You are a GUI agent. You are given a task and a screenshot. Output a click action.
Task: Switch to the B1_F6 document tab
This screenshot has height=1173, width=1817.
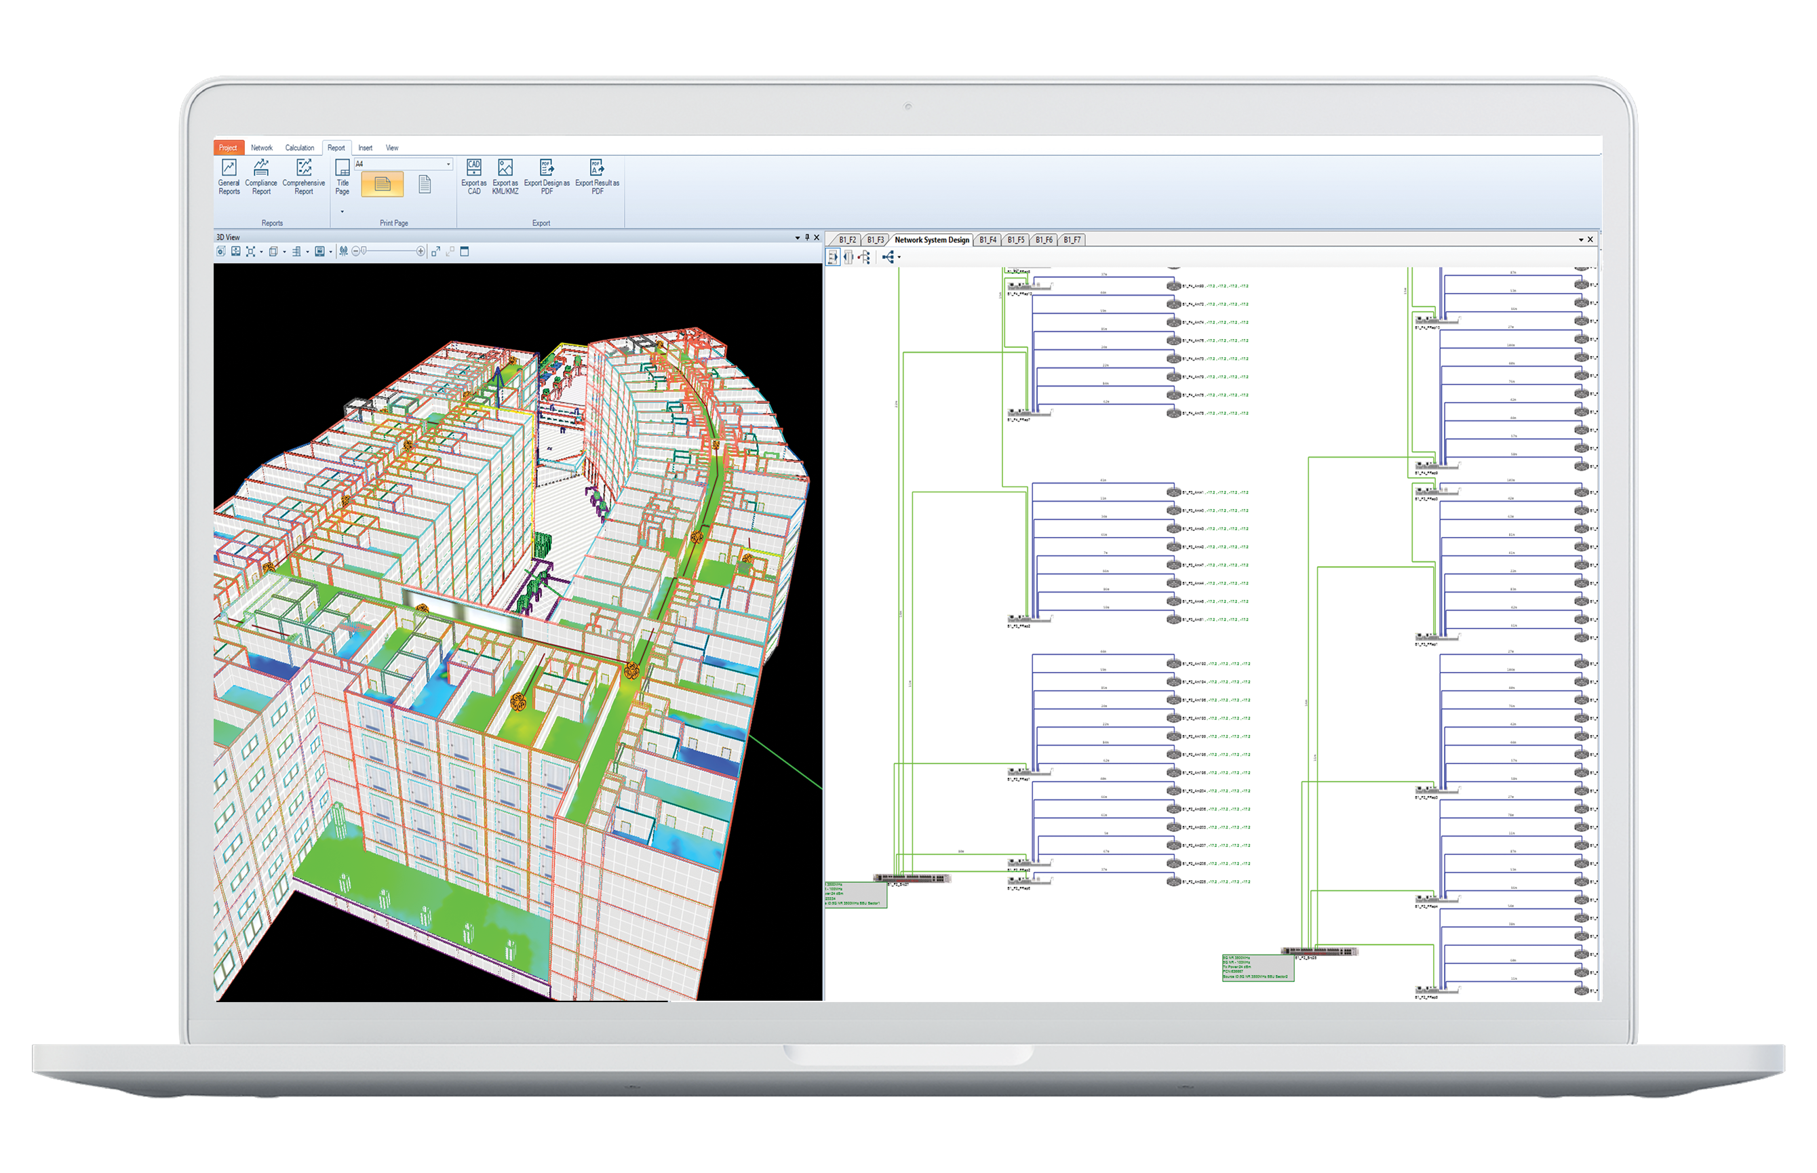1044,240
